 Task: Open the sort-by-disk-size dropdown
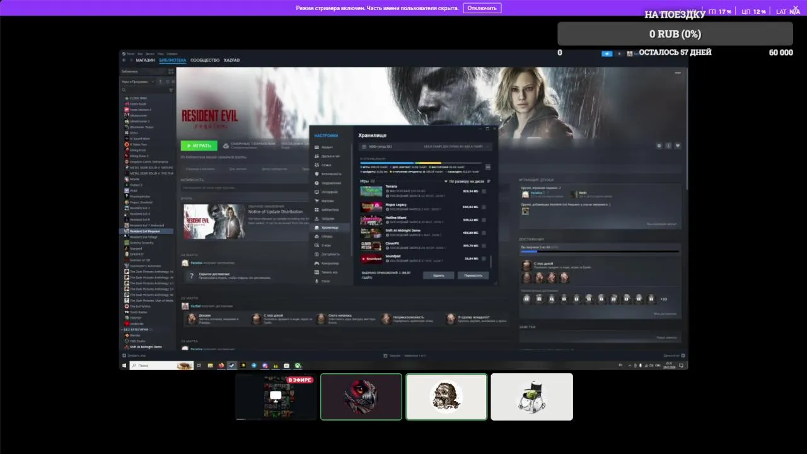tap(469, 181)
